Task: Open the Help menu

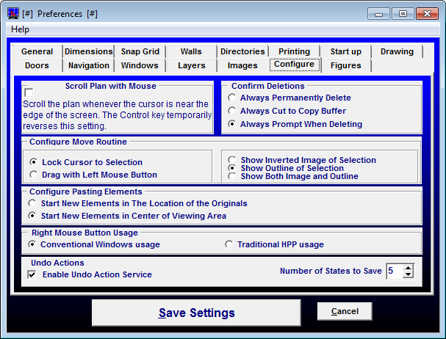Action: [x=20, y=29]
